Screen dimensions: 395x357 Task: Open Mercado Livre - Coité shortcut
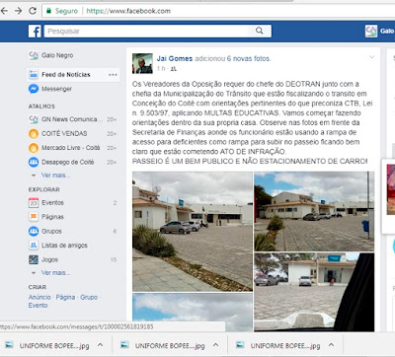coord(71,148)
